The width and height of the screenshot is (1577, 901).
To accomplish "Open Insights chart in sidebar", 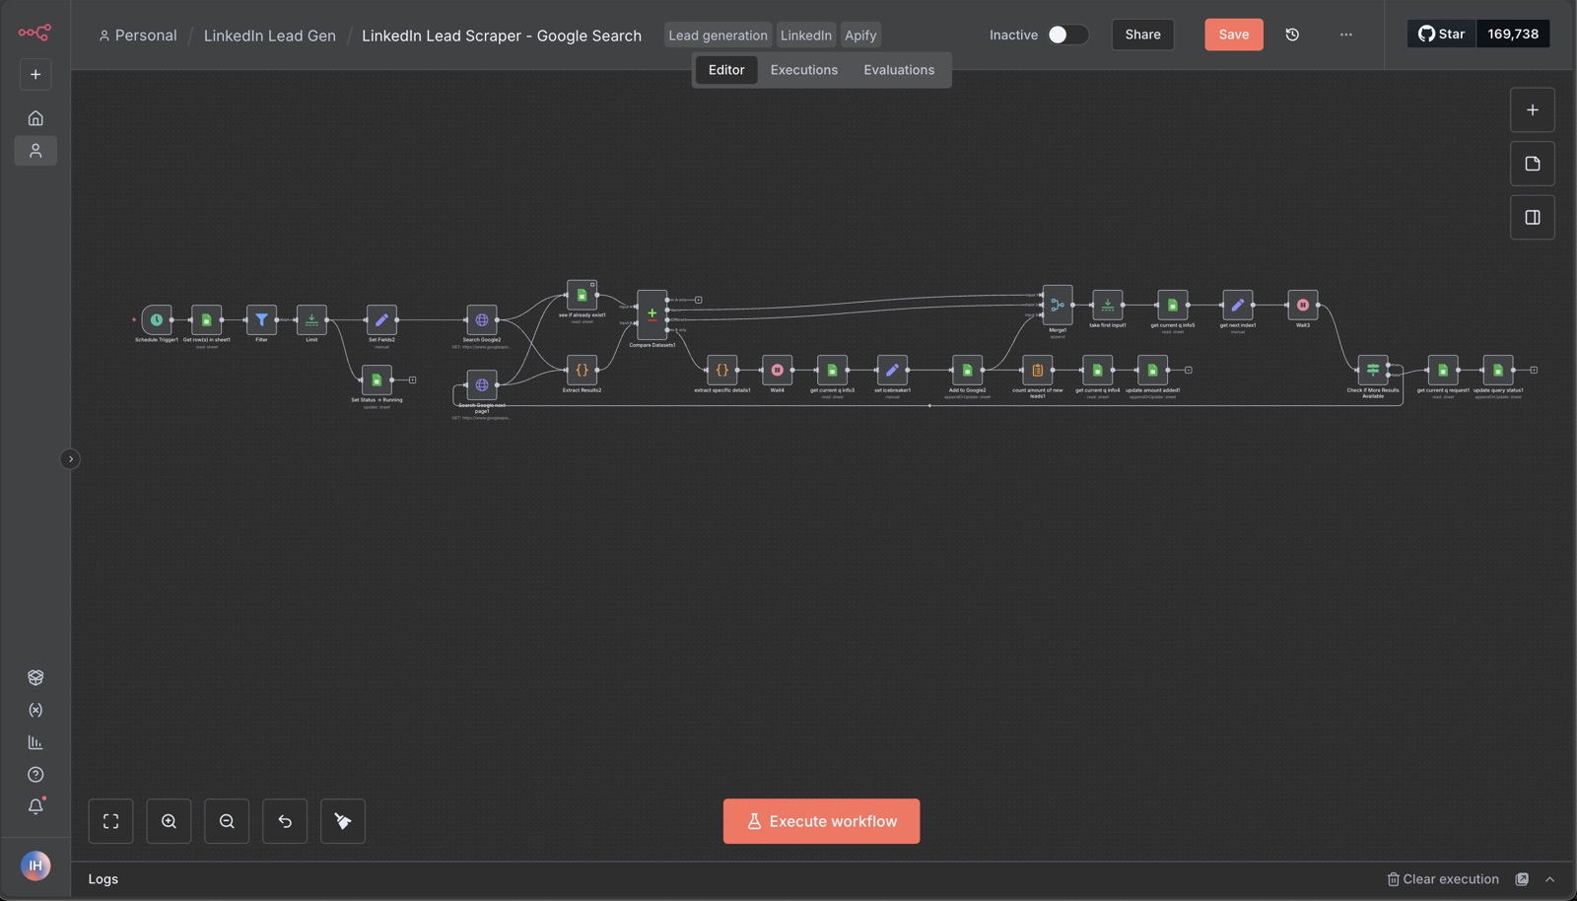I will 35,742.
